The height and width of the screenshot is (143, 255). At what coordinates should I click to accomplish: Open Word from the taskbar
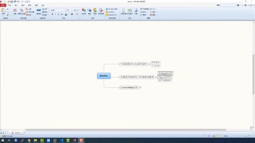pyautogui.click(x=48, y=140)
